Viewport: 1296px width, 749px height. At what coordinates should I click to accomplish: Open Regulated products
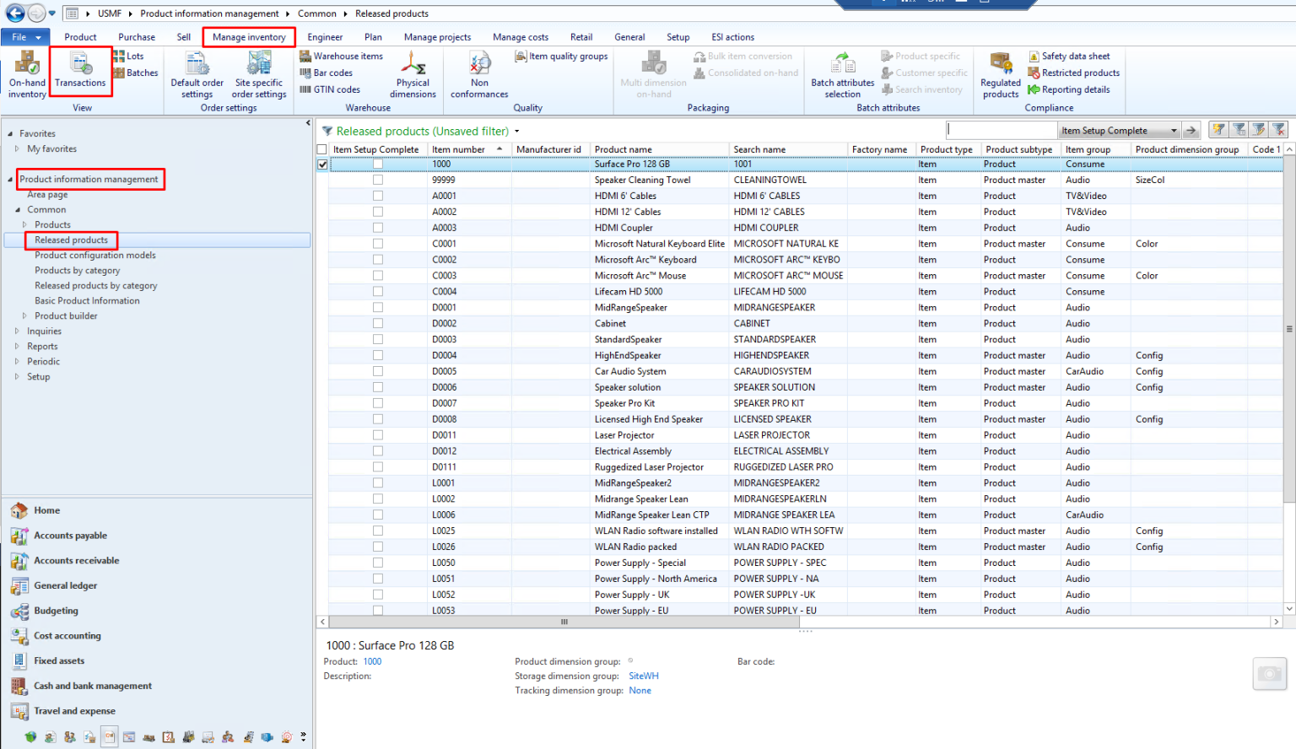click(x=1000, y=74)
